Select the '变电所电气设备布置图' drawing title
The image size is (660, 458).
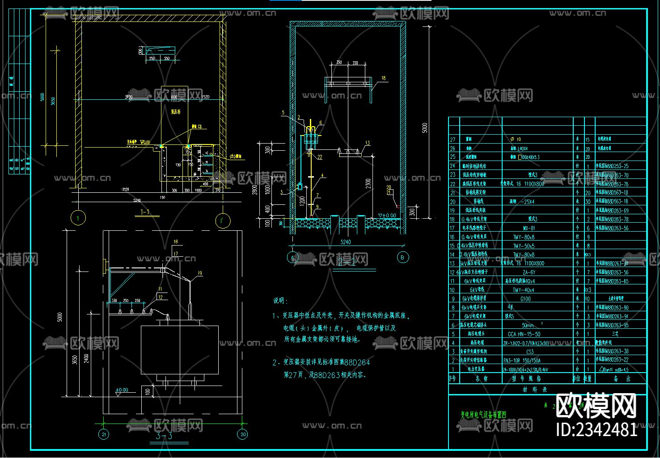[x=484, y=415]
